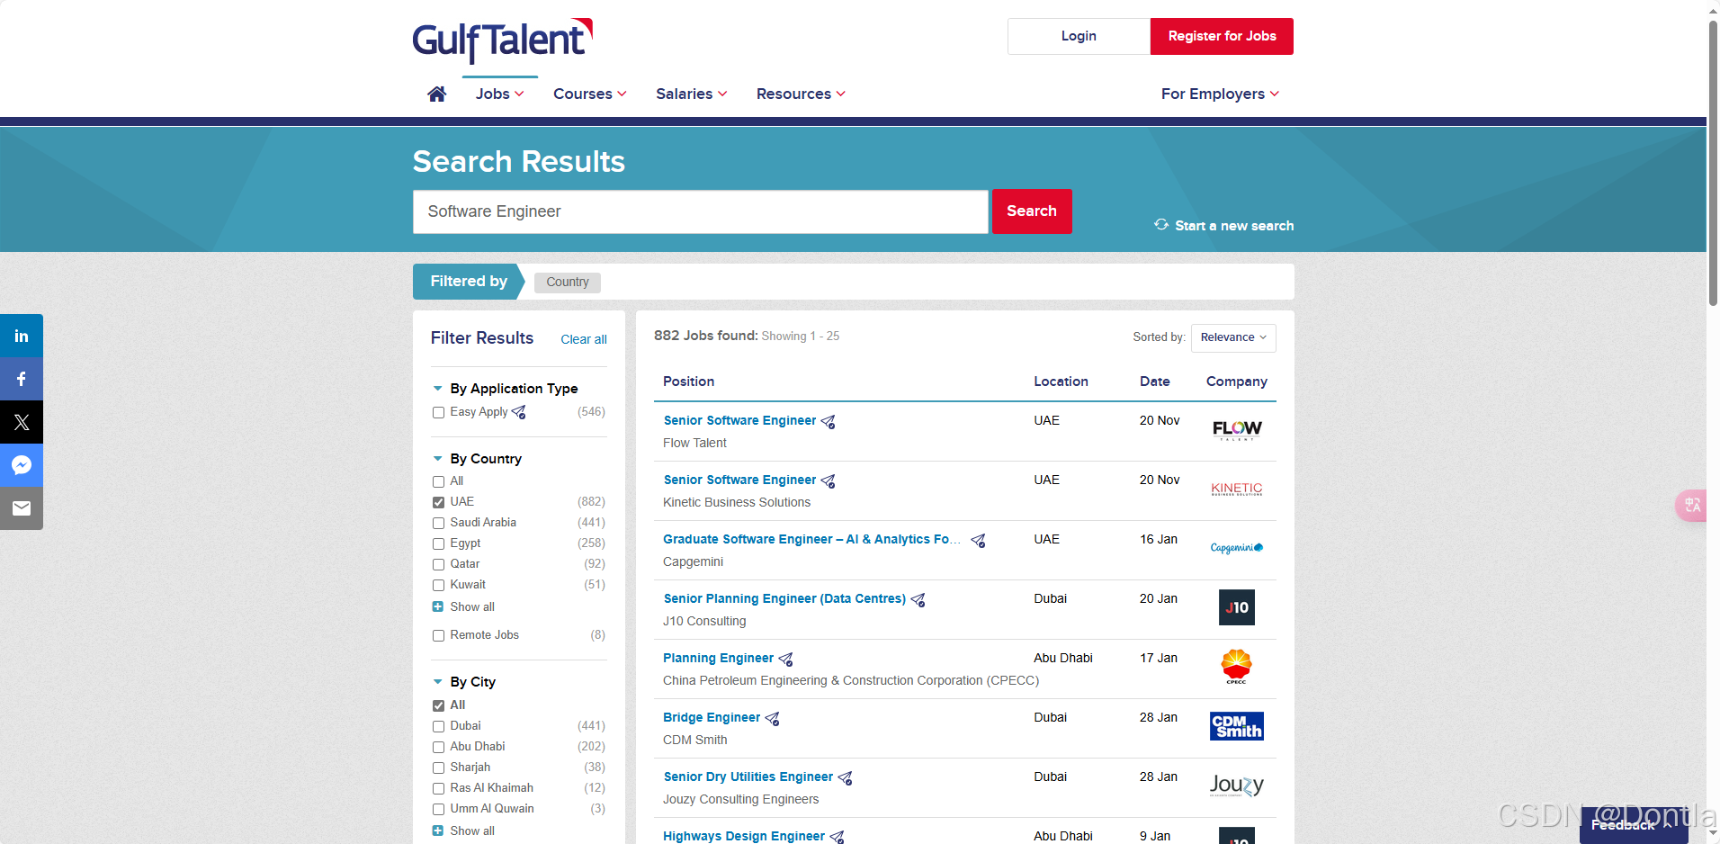1720x844 pixels.
Task: Share on LinkedIn sidebar icon
Action: click(22, 336)
